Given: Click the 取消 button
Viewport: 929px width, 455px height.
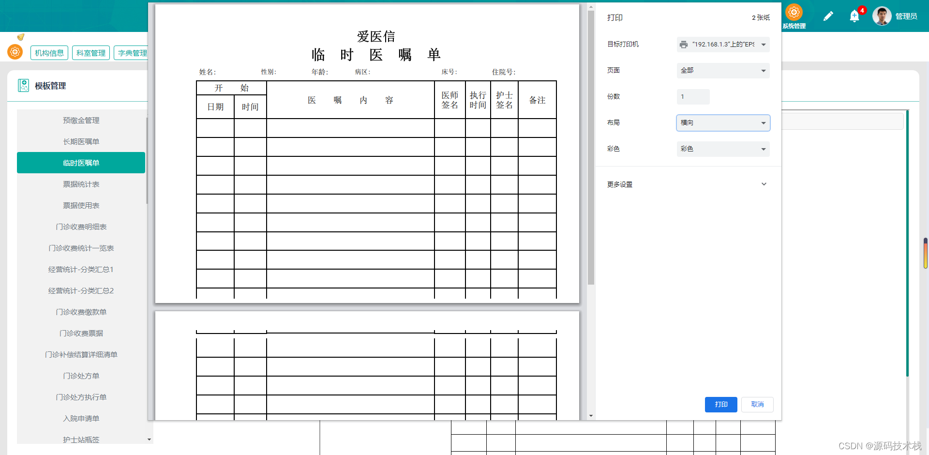Looking at the screenshot, I should point(757,405).
